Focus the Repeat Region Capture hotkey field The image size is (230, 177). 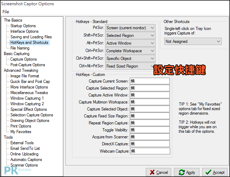click(150, 123)
